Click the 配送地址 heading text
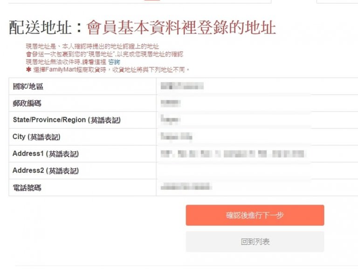Viewport: 358px width, 269px height. pyautogui.click(x=40, y=28)
